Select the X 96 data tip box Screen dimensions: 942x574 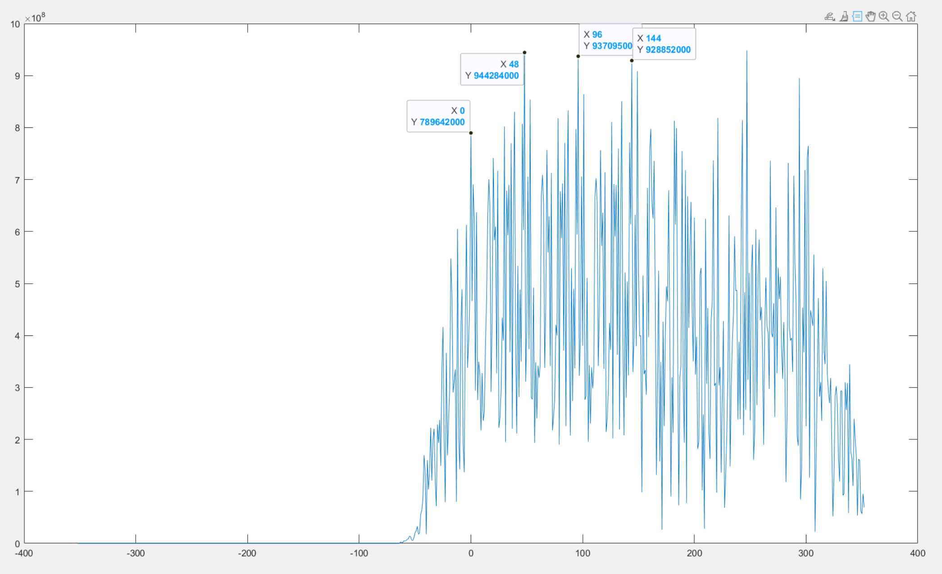coord(605,40)
